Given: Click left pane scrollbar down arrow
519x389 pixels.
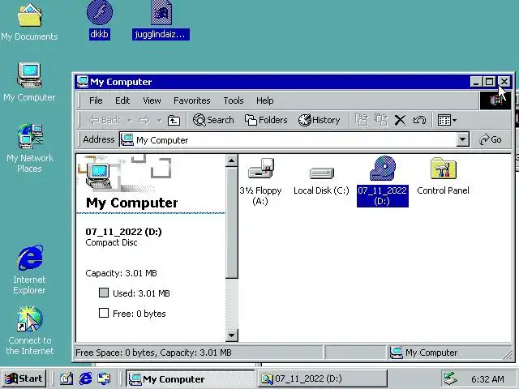Looking at the screenshot, I should (231, 336).
